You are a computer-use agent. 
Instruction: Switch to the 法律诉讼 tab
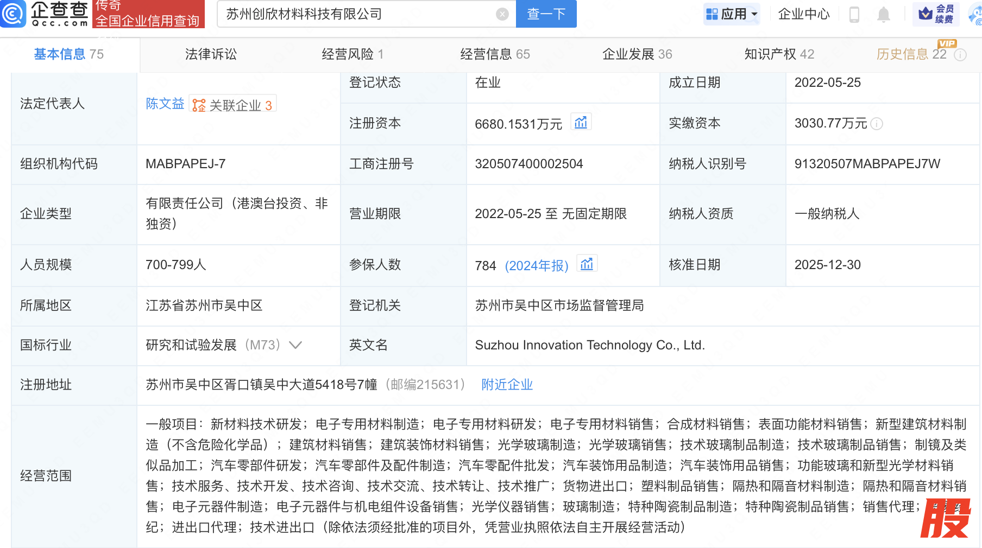click(x=211, y=54)
